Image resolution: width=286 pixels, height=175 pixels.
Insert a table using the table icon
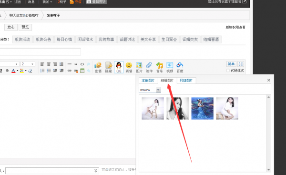pos(82,71)
